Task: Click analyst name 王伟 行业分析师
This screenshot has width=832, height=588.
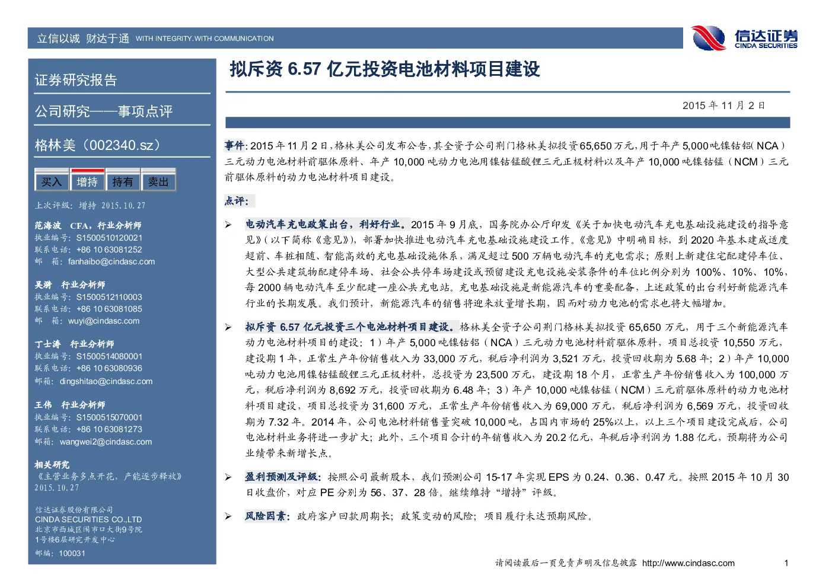Action: pyautogui.click(x=70, y=405)
